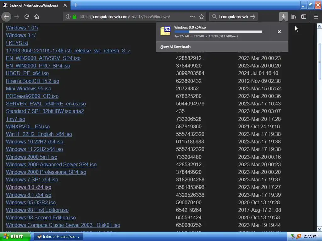
Task: Open the Windows XP start menu
Action: click(x=15, y=237)
